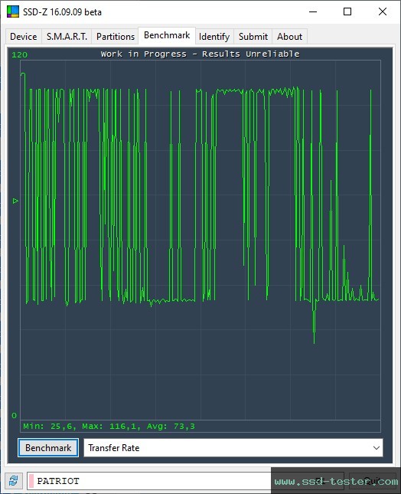Viewport: 401px width, 494px height.
Task: Click the 0 axis minimum label
Action: [15, 415]
